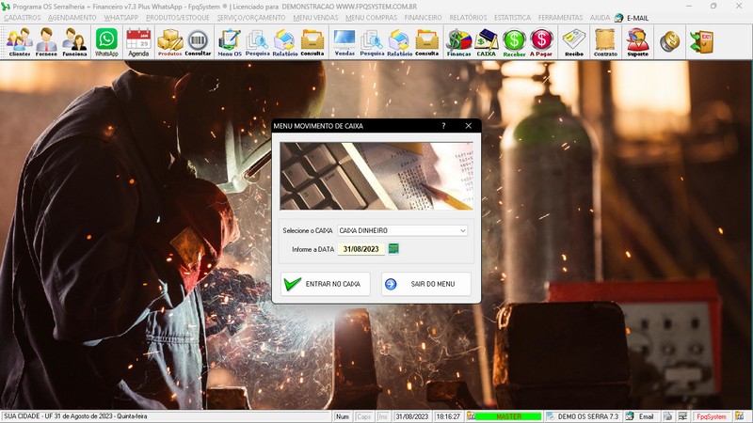Open the Produtos boxes icon
This screenshot has height=423, width=753.
(x=170, y=42)
